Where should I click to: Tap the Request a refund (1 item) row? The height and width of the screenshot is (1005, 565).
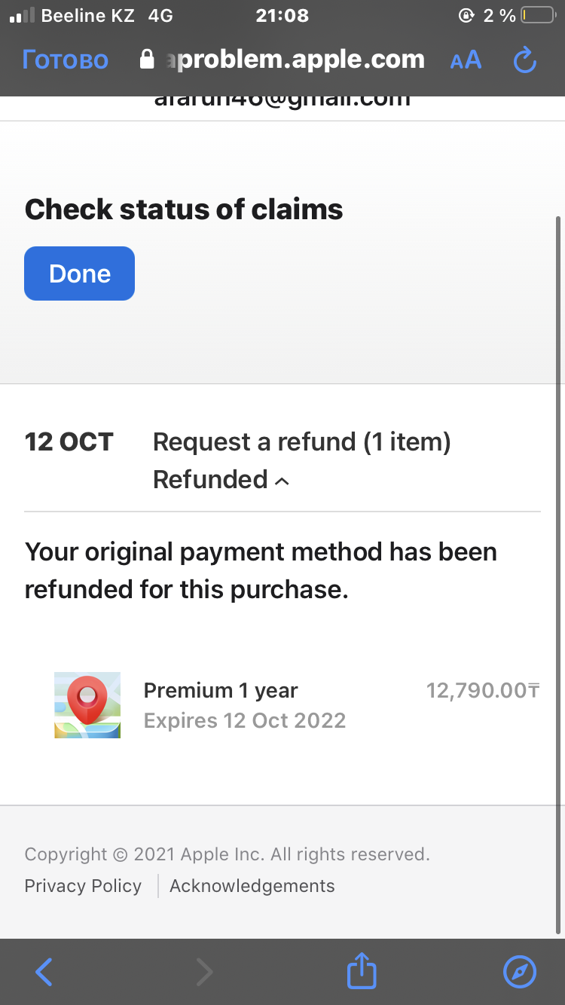pyautogui.click(x=301, y=442)
